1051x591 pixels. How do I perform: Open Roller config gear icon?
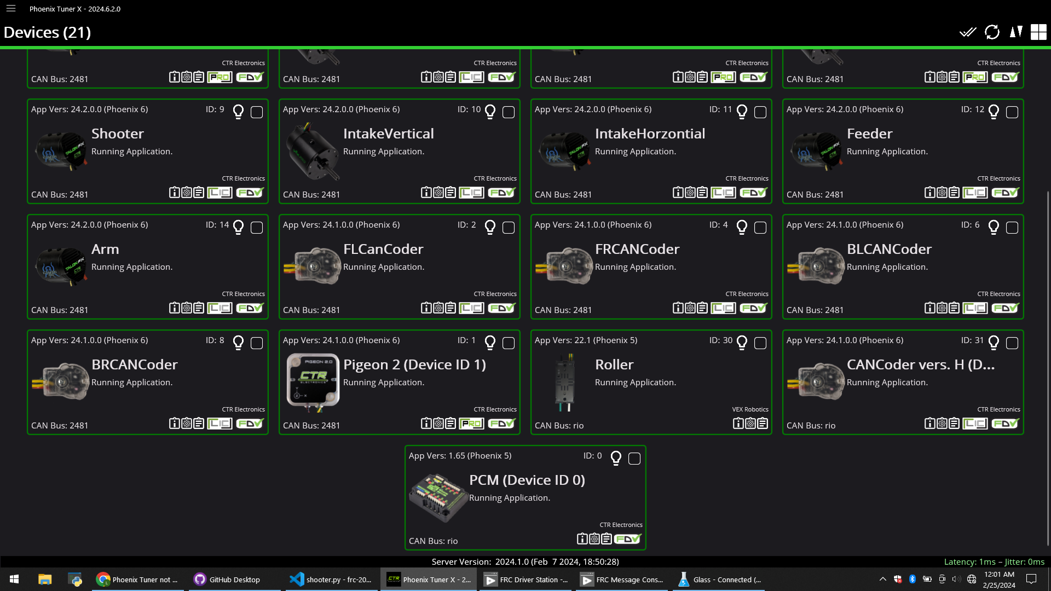click(x=750, y=424)
